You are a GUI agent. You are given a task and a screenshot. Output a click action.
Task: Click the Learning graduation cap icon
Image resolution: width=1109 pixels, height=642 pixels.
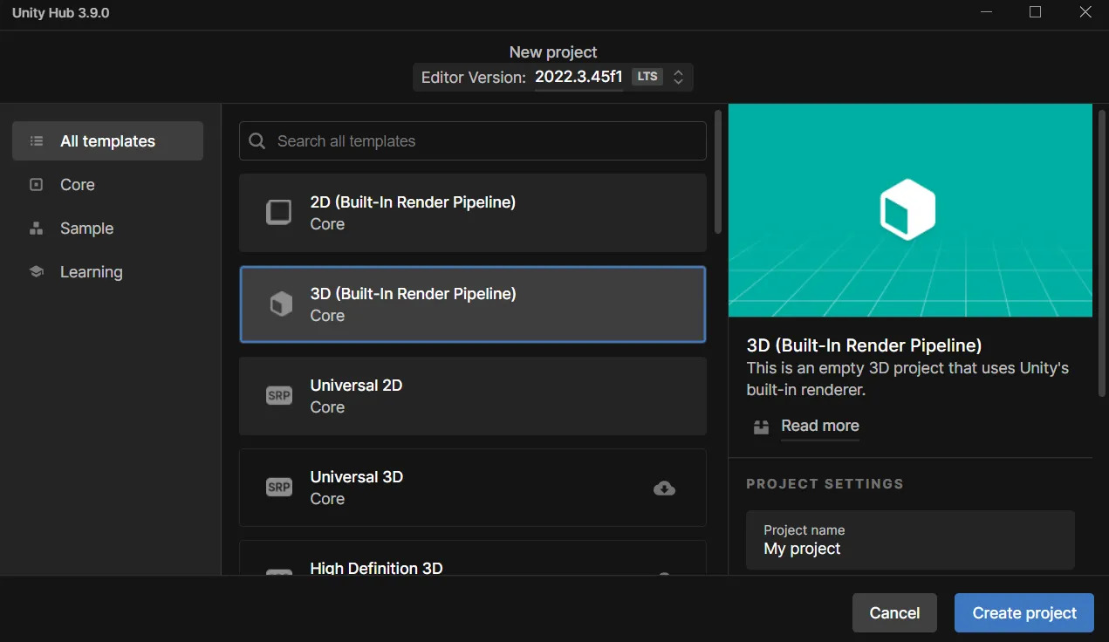coord(36,272)
